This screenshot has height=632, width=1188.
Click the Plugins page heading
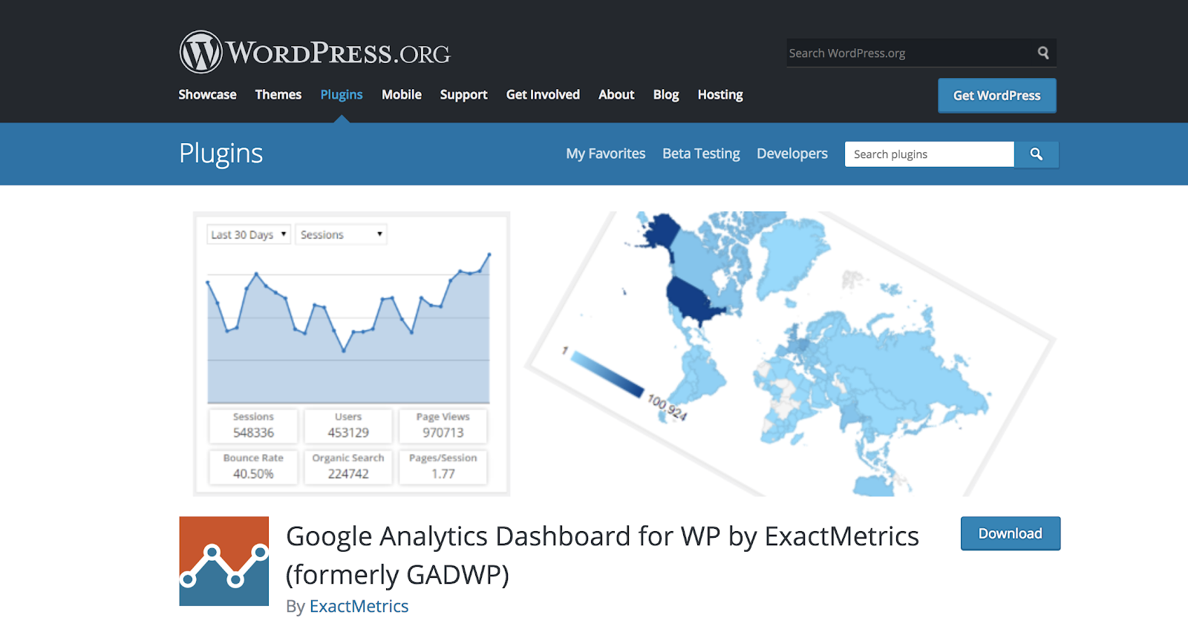[221, 154]
